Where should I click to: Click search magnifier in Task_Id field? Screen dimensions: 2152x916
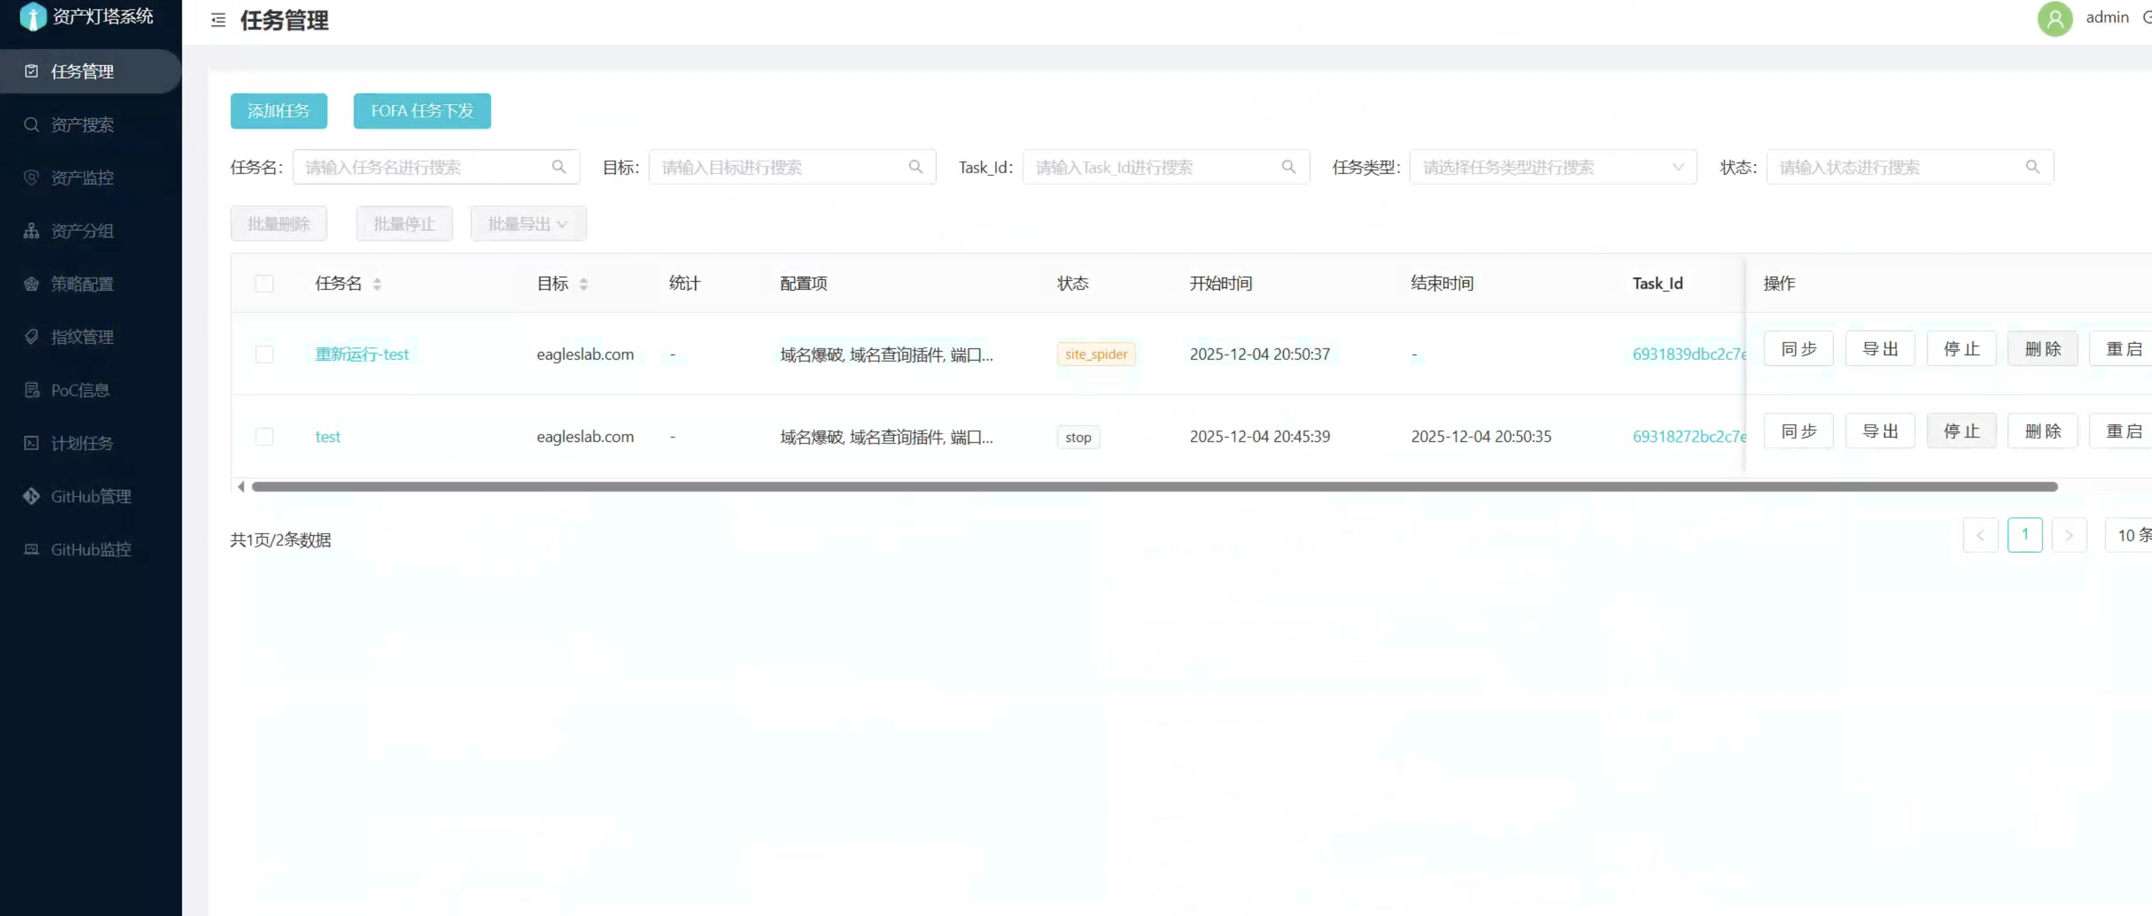point(1288,167)
